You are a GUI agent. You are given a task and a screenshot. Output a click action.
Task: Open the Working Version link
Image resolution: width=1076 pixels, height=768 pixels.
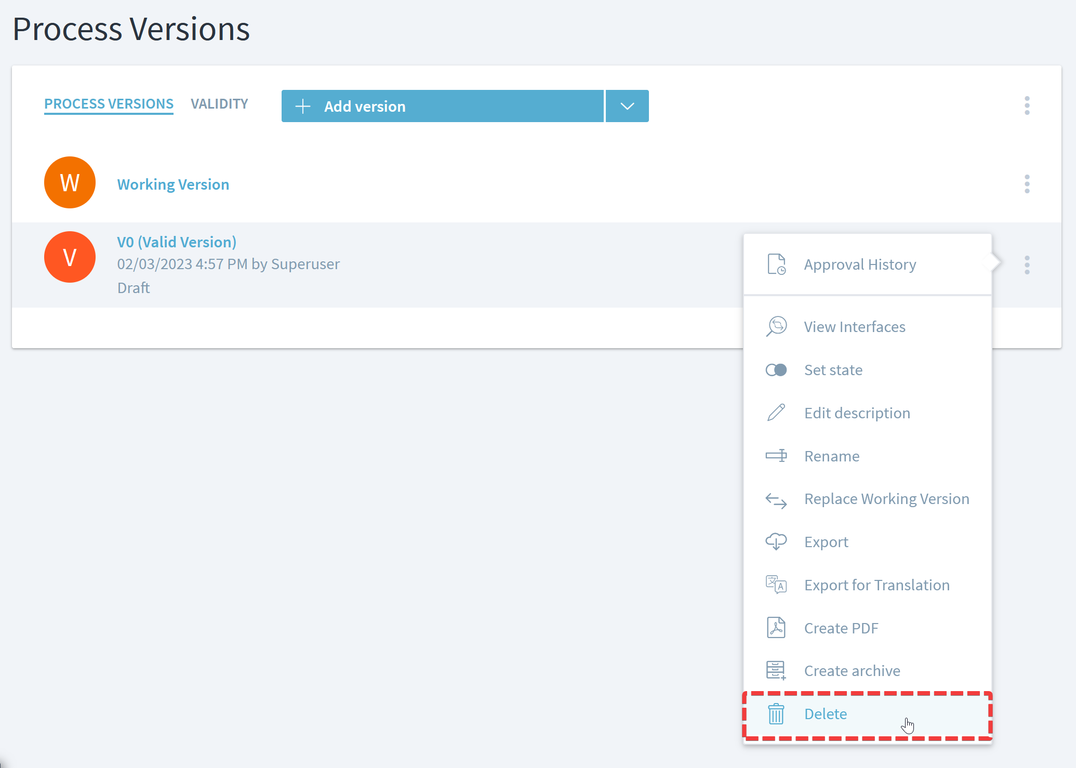173,184
